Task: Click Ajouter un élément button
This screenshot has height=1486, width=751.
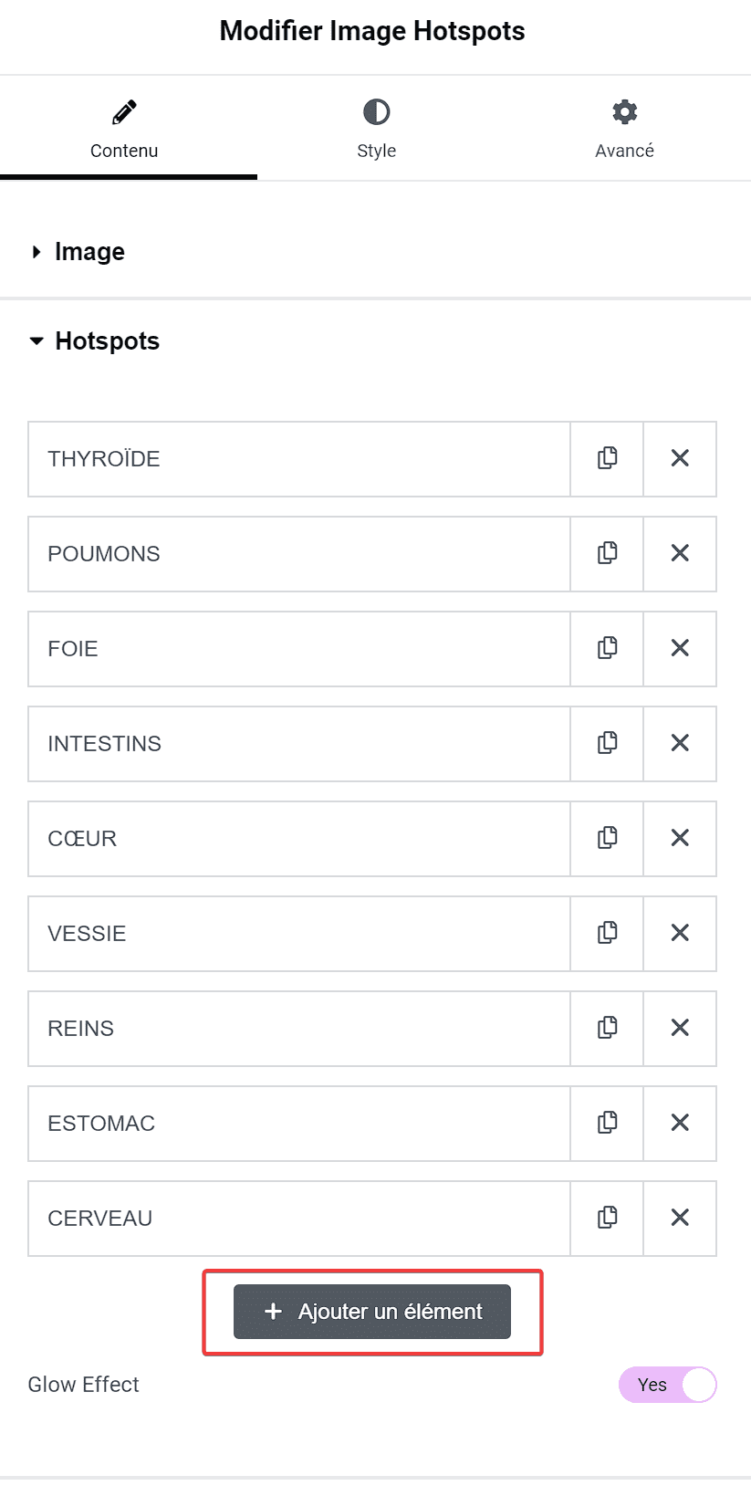Action: coord(372,1312)
